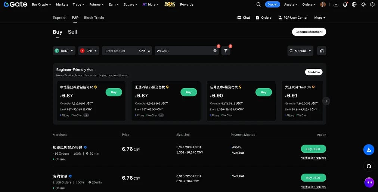Screen dimensions: 378x192
Task: Click the USDT Tether coin icon
Action: tap(57, 51)
